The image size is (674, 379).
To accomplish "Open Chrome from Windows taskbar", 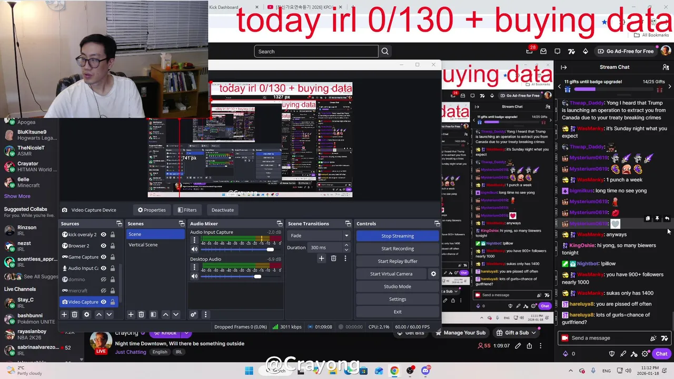I will coord(394,371).
